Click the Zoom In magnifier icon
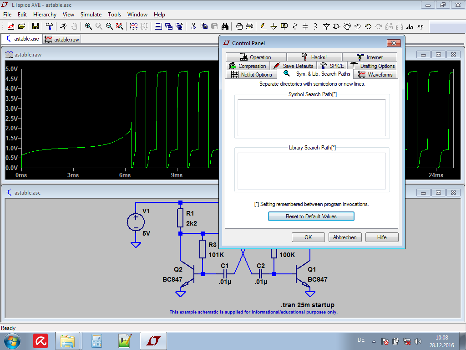466x350 pixels. (88, 26)
